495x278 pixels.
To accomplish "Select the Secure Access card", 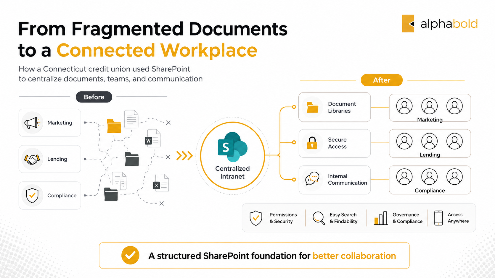I will coord(335,143).
